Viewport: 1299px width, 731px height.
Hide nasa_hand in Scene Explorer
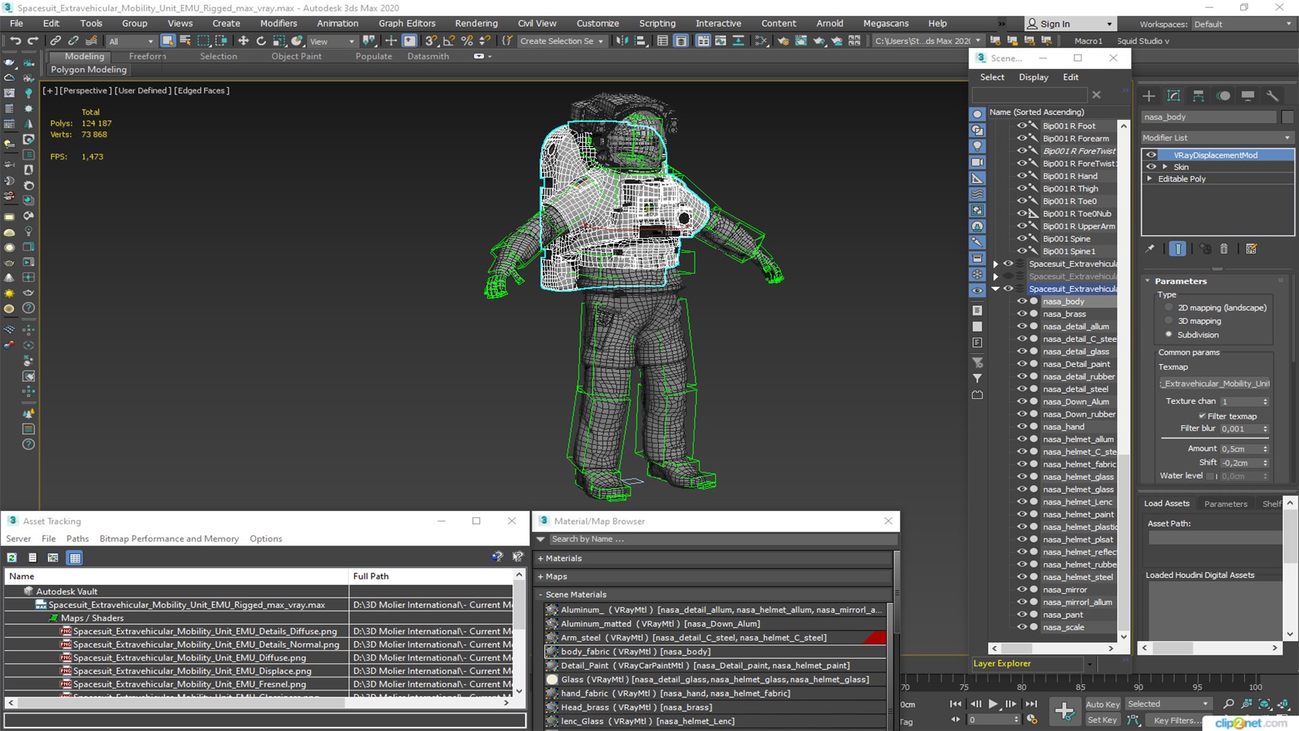pyautogui.click(x=1022, y=426)
